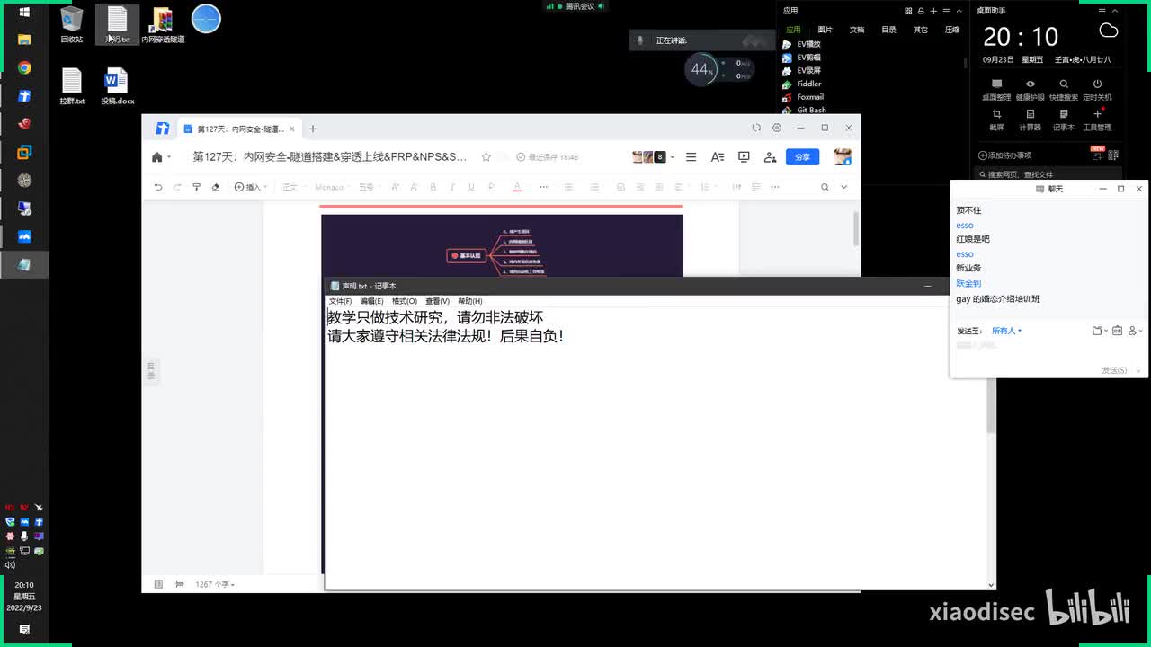The image size is (1151, 647).
Task: Start presentation mode icon in Tencent Docs
Action: pos(744,157)
